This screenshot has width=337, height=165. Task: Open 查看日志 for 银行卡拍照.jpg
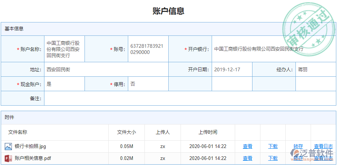[x=324, y=147]
